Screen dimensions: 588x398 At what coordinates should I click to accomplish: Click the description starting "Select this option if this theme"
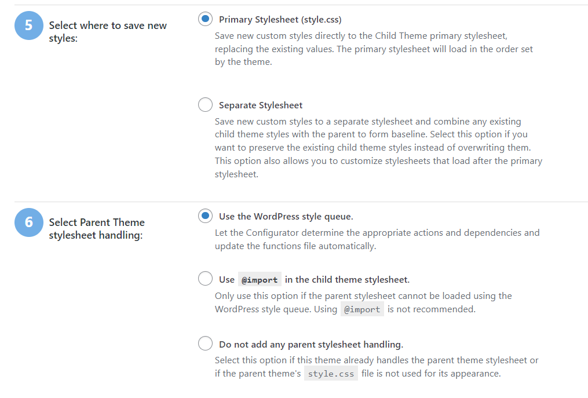tap(377, 367)
